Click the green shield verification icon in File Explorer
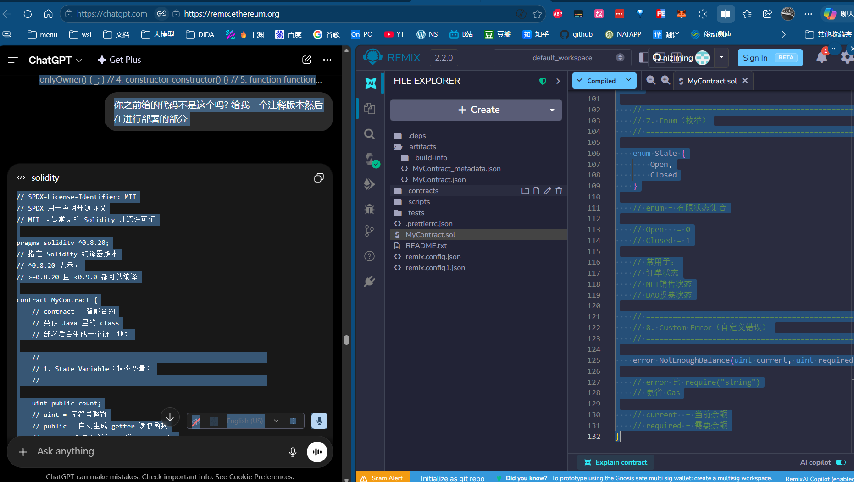 [543, 81]
